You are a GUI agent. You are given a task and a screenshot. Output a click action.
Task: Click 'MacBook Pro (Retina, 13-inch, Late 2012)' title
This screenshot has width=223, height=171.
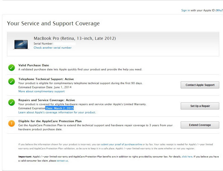(75, 38)
